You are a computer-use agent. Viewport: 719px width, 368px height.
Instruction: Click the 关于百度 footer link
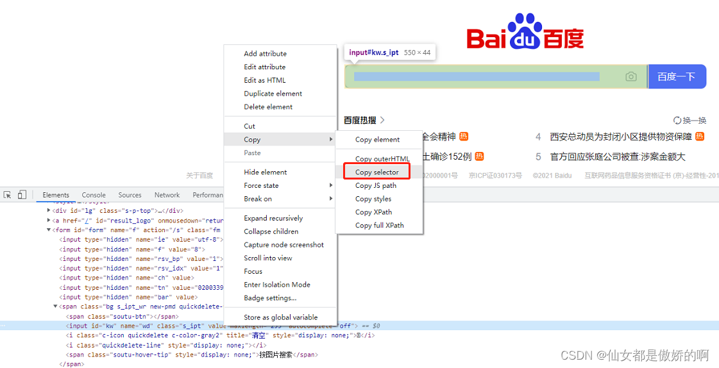[x=199, y=175]
